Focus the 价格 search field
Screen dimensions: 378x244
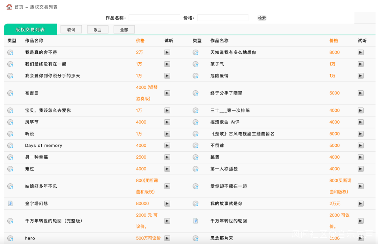(223, 18)
